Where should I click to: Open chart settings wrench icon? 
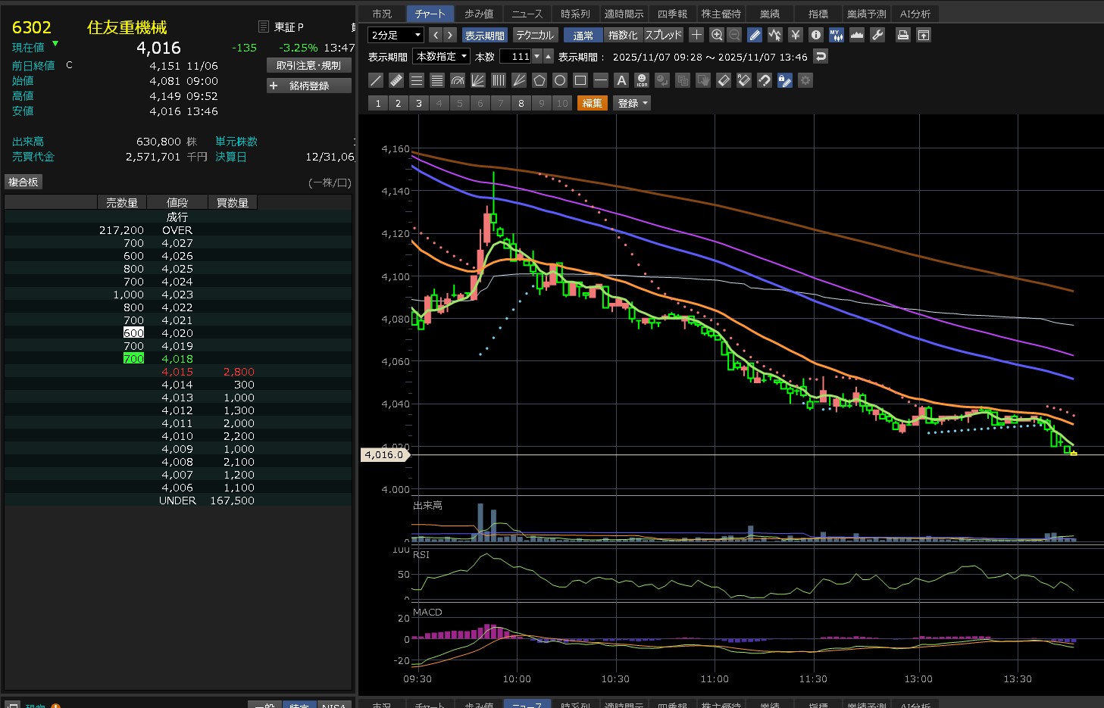coord(877,35)
